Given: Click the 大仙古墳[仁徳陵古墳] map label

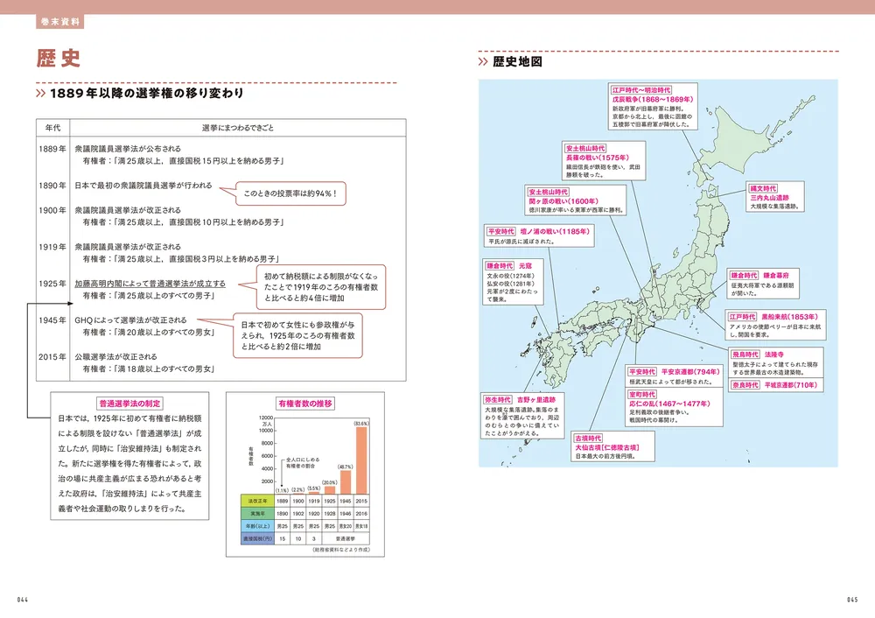Looking at the screenshot, I should point(607,447).
